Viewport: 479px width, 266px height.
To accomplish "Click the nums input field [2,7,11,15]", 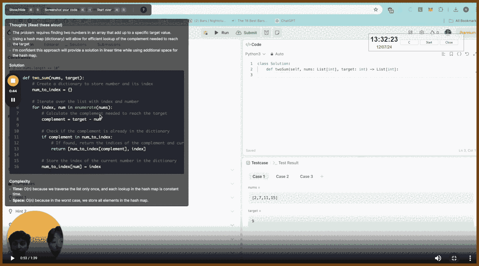I will coord(361,198).
